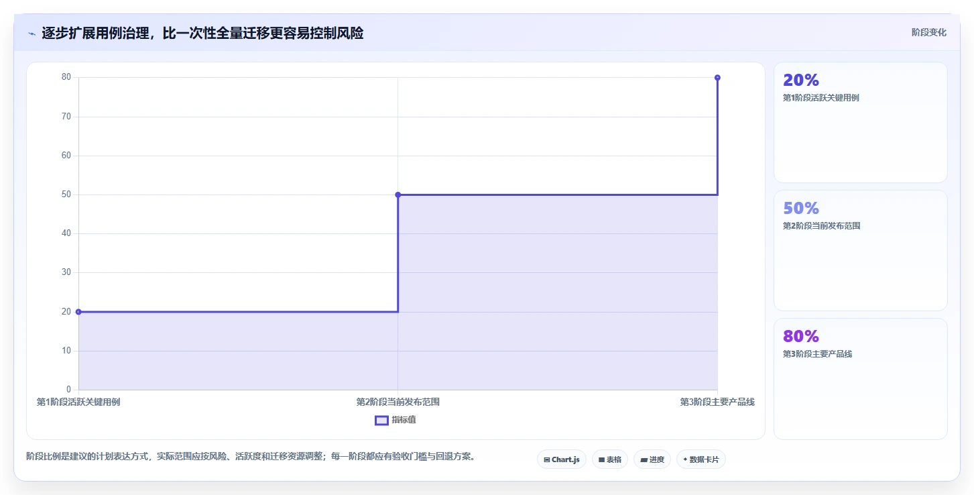Select the 数据卡片 tag button
Image resolution: width=974 pixels, height=495 pixels.
tap(701, 459)
